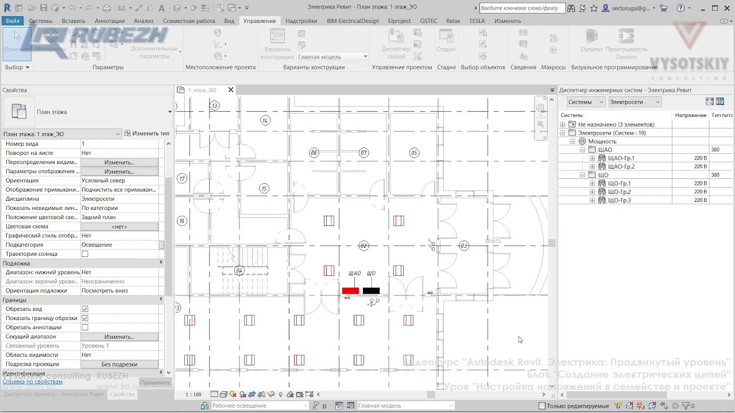The width and height of the screenshot is (735, 413).
Task: Open the Link Manager (Диспетчер связей)
Action: click(396, 45)
